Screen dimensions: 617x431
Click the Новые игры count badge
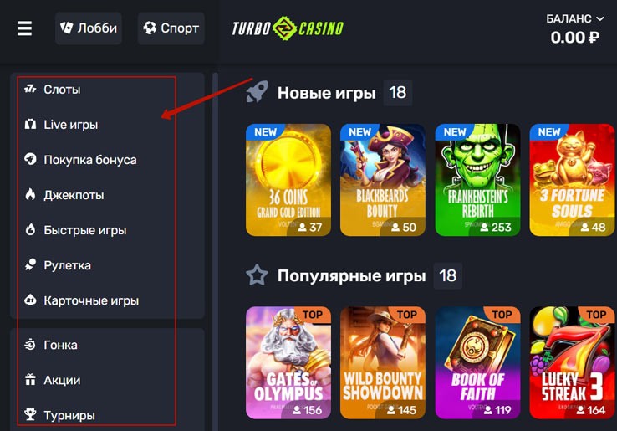point(397,93)
